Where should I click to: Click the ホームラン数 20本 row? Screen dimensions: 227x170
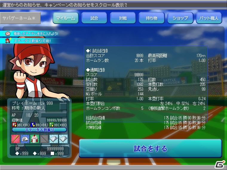coord(114,60)
